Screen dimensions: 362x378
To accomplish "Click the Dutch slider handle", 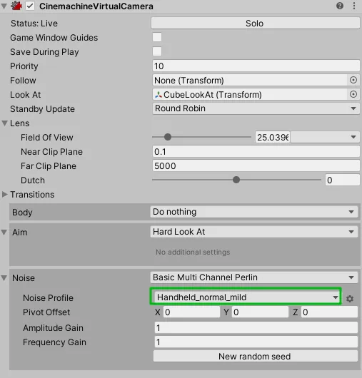I will click(236, 180).
